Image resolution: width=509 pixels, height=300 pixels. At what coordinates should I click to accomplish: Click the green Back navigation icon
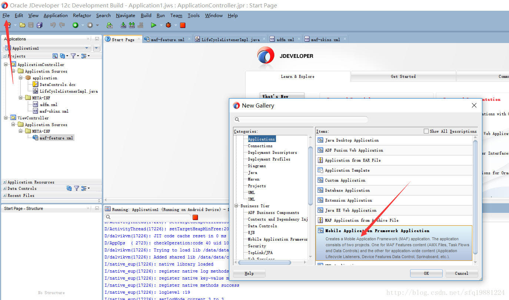coord(75,25)
